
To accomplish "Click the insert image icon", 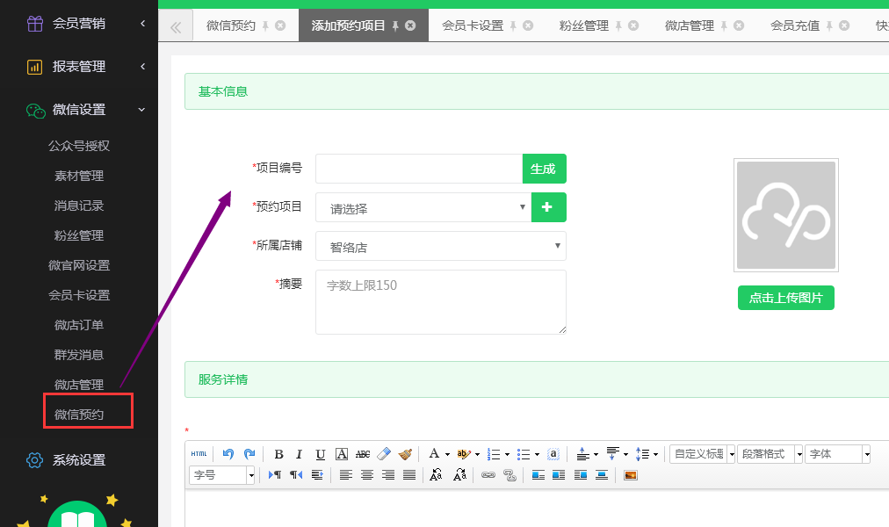I will 630,475.
